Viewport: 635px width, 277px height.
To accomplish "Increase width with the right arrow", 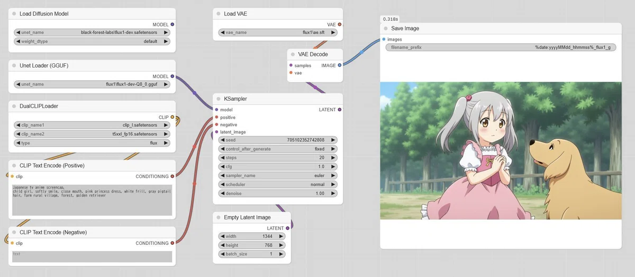I will [x=281, y=236].
